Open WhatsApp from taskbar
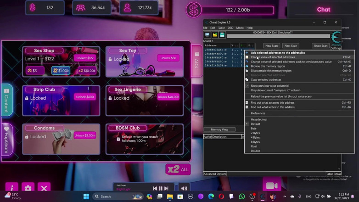The height and width of the screenshot is (202, 359). (x=242, y=196)
